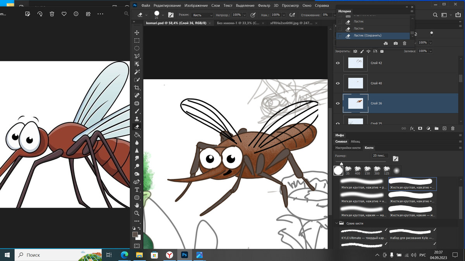Hide layer Слой 42
Screen dimensions: 465x261
click(x=338, y=63)
